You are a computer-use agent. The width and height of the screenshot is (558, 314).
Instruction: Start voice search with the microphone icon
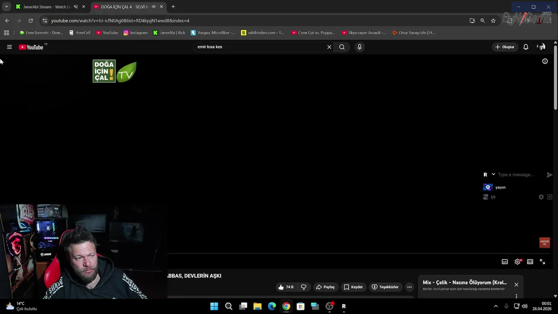click(359, 47)
